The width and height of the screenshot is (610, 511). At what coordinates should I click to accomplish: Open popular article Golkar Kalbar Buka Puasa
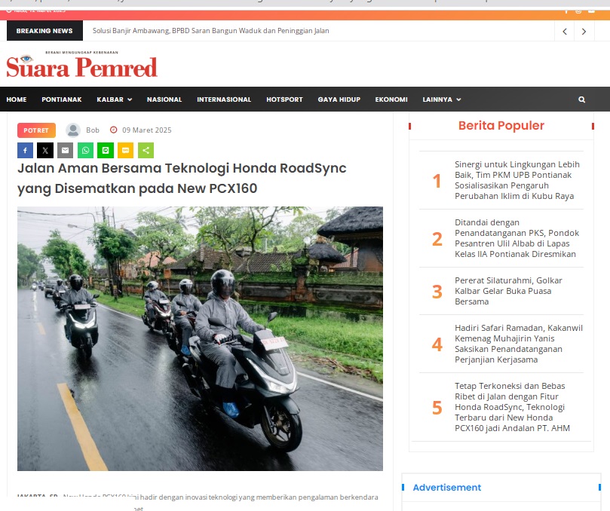[x=508, y=291]
